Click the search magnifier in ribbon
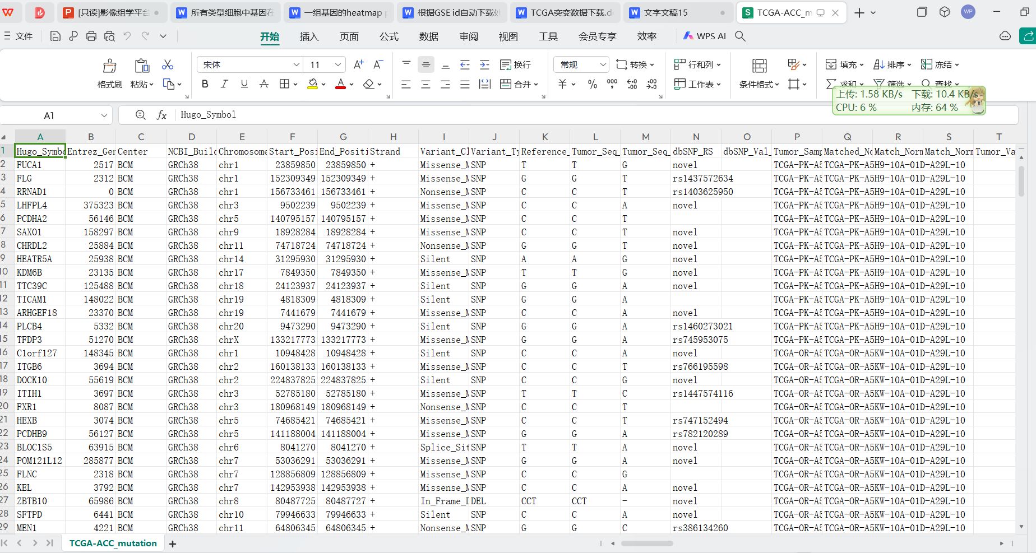Image resolution: width=1036 pixels, height=553 pixels. click(x=740, y=36)
